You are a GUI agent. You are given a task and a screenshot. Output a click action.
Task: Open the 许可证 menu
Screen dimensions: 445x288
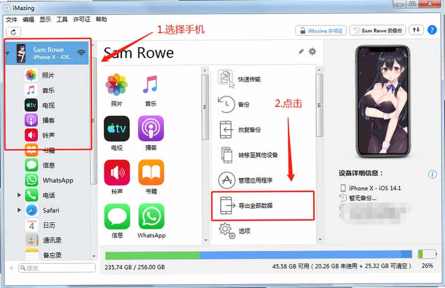[82, 19]
